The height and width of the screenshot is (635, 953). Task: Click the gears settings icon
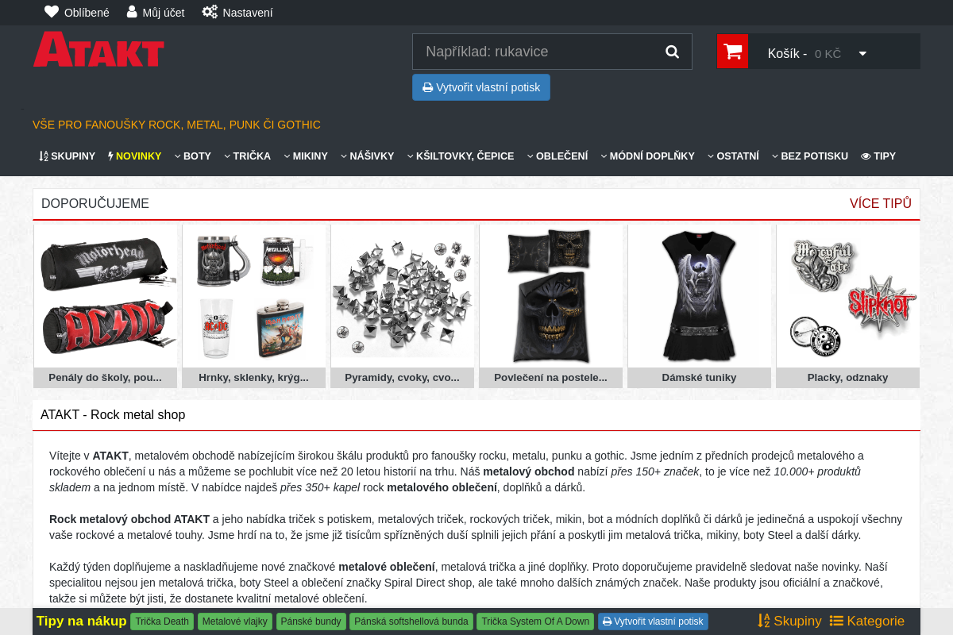[210, 12]
